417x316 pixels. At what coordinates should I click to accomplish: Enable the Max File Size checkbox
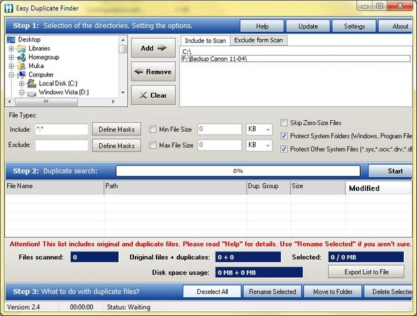tap(154, 144)
